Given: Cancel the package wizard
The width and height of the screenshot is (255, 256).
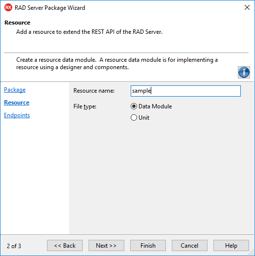Looking at the screenshot, I should (x=189, y=245).
